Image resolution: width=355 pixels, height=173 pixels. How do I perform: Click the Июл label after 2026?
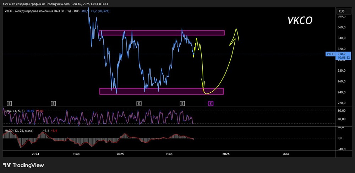click(x=286, y=154)
